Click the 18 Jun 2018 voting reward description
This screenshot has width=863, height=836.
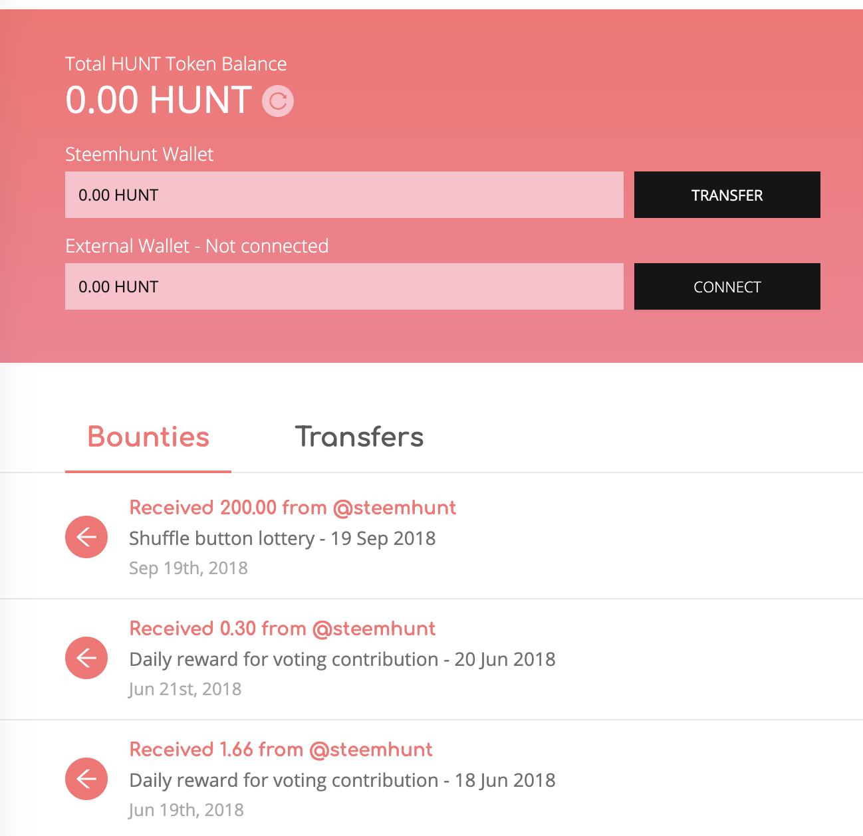(342, 780)
